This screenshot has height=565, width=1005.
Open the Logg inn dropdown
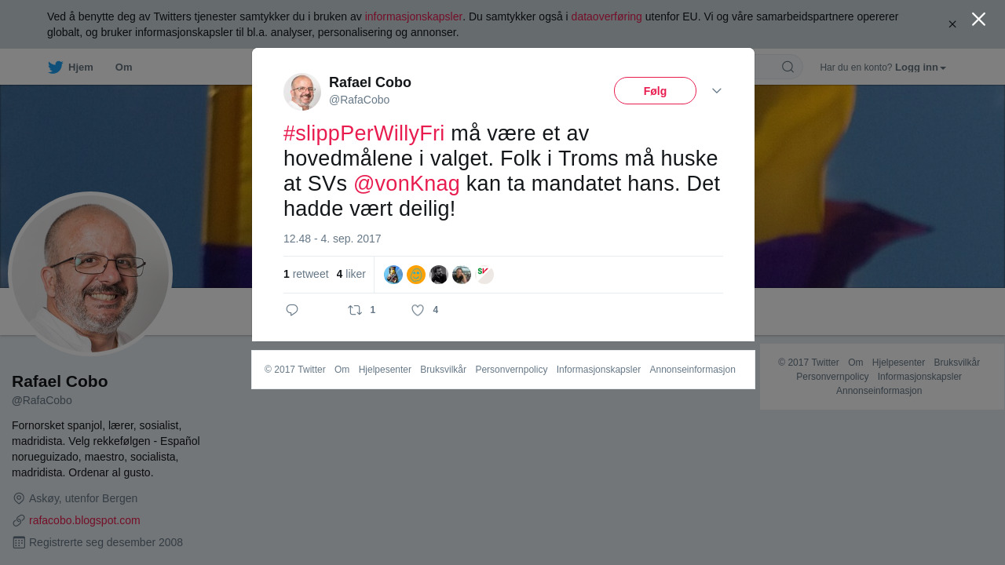pos(920,67)
